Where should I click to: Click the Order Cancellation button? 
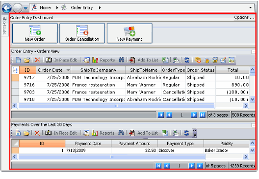(x=82, y=33)
